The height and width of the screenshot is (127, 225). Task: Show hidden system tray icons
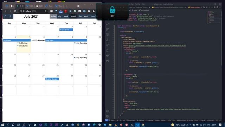click(x=190, y=125)
